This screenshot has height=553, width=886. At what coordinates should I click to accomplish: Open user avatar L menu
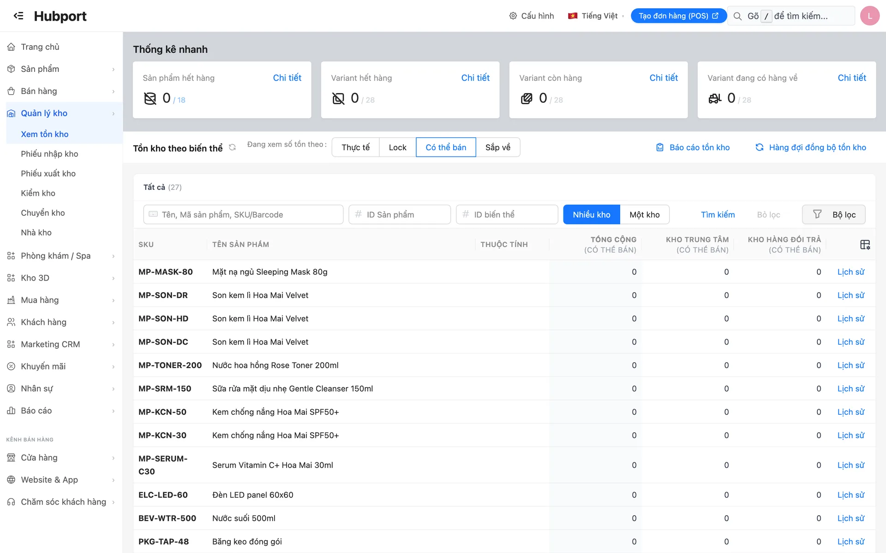[x=869, y=16]
